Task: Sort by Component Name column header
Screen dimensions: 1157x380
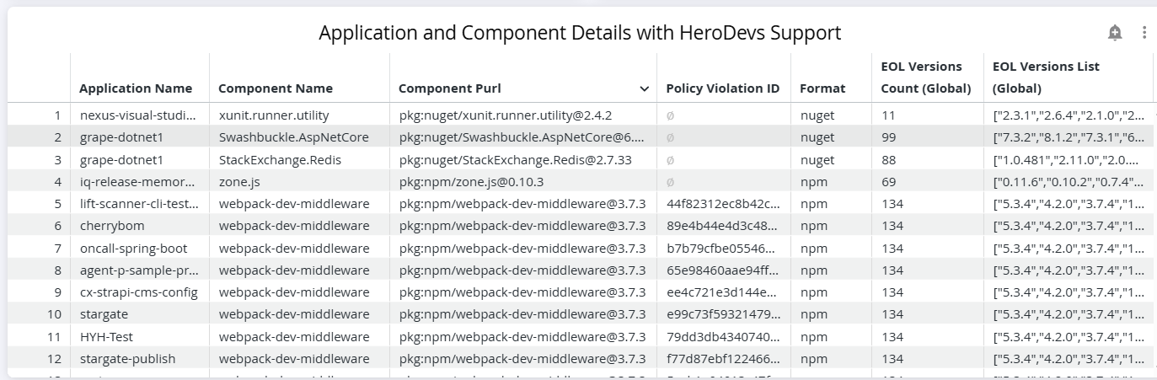Action: (x=276, y=88)
